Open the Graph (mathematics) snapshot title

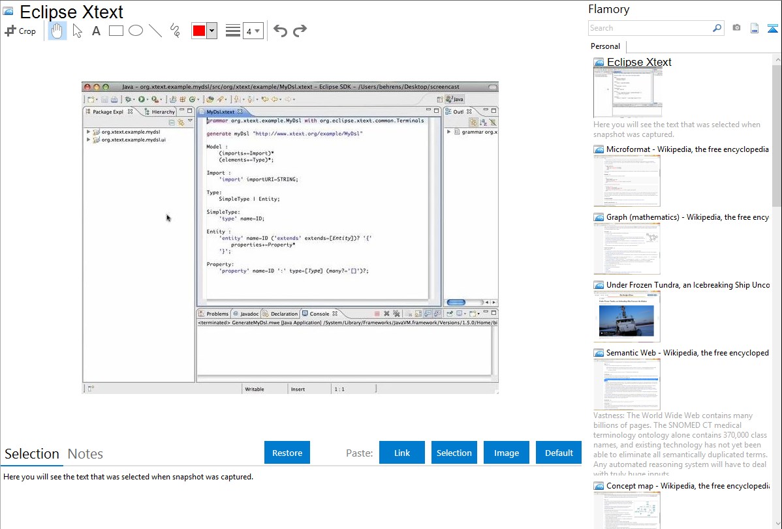687,217
